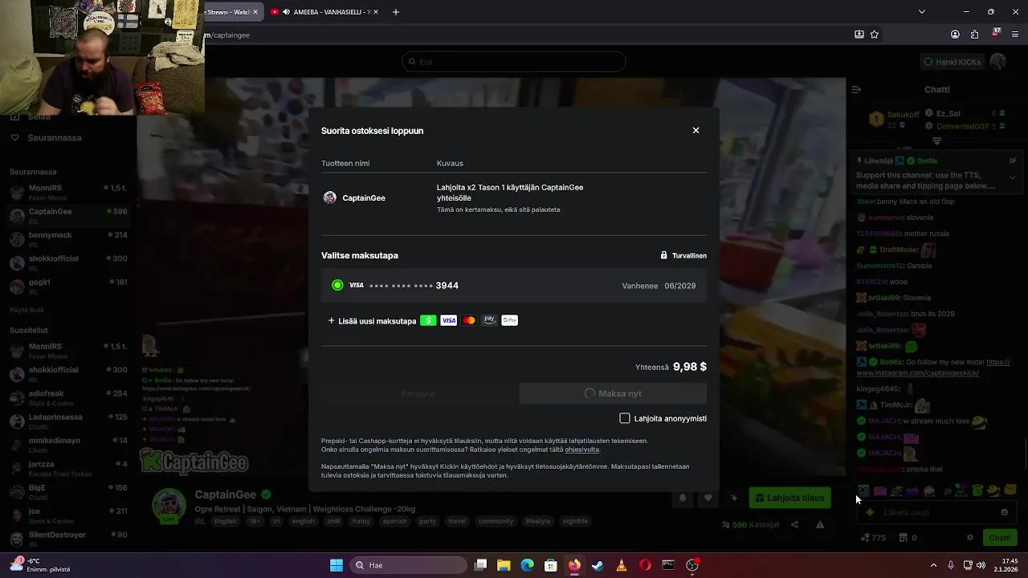This screenshot has width=1028, height=578.
Task: Open Steam from the taskbar
Action: tap(598, 565)
